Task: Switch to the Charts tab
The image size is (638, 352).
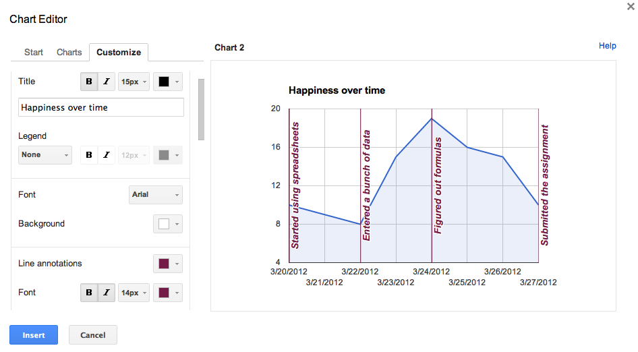Action: point(69,52)
